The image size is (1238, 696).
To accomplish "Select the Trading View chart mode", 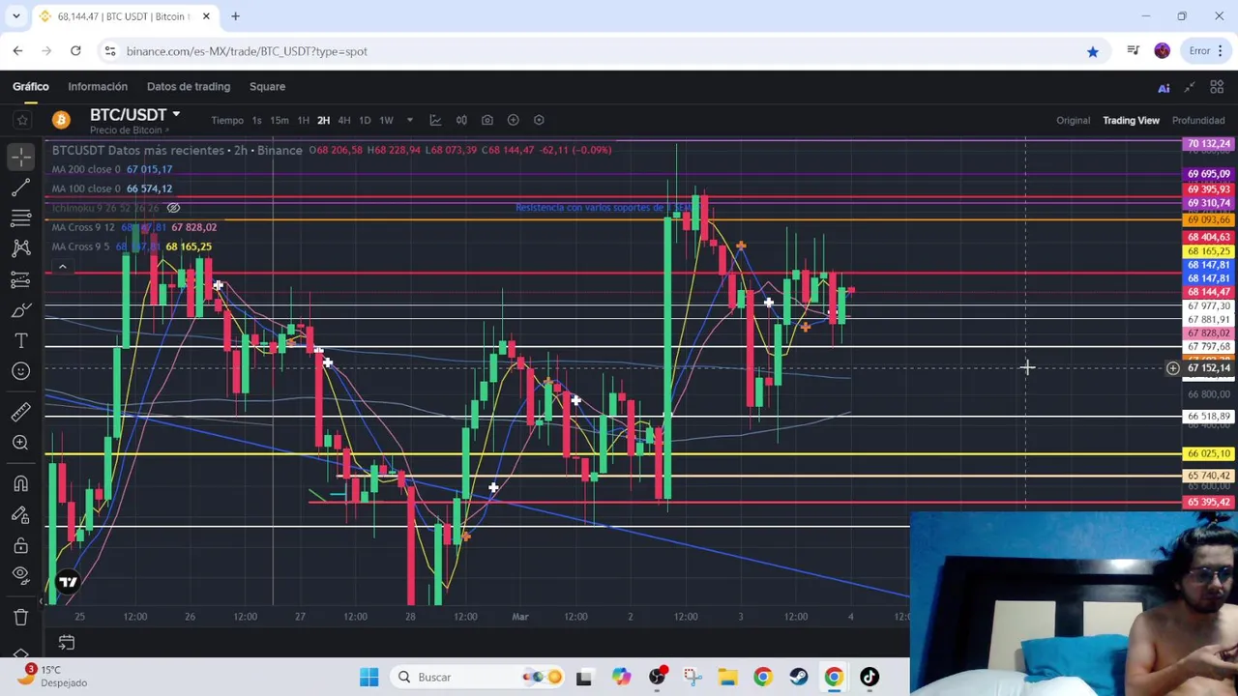I will [x=1131, y=120].
